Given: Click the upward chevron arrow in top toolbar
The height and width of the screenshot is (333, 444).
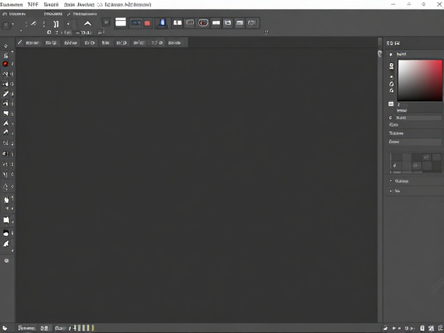Looking at the screenshot, I should tap(88, 24).
